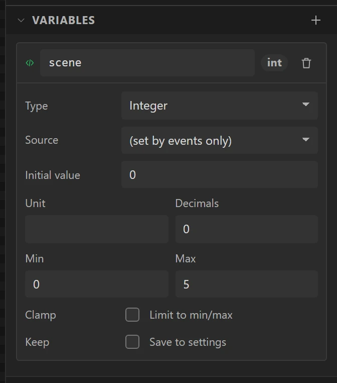This screenshot has width=337, height=383.
Task: Collapse the VARIABLES section chevron
Action: coord(21,20)
